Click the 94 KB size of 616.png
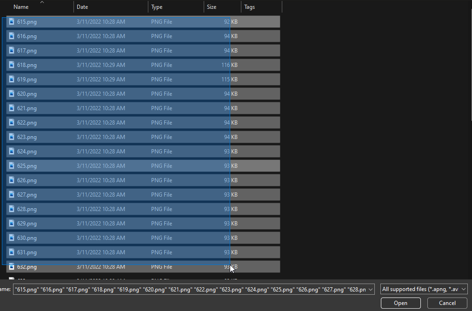472x311 pixels. pos(231,36)
